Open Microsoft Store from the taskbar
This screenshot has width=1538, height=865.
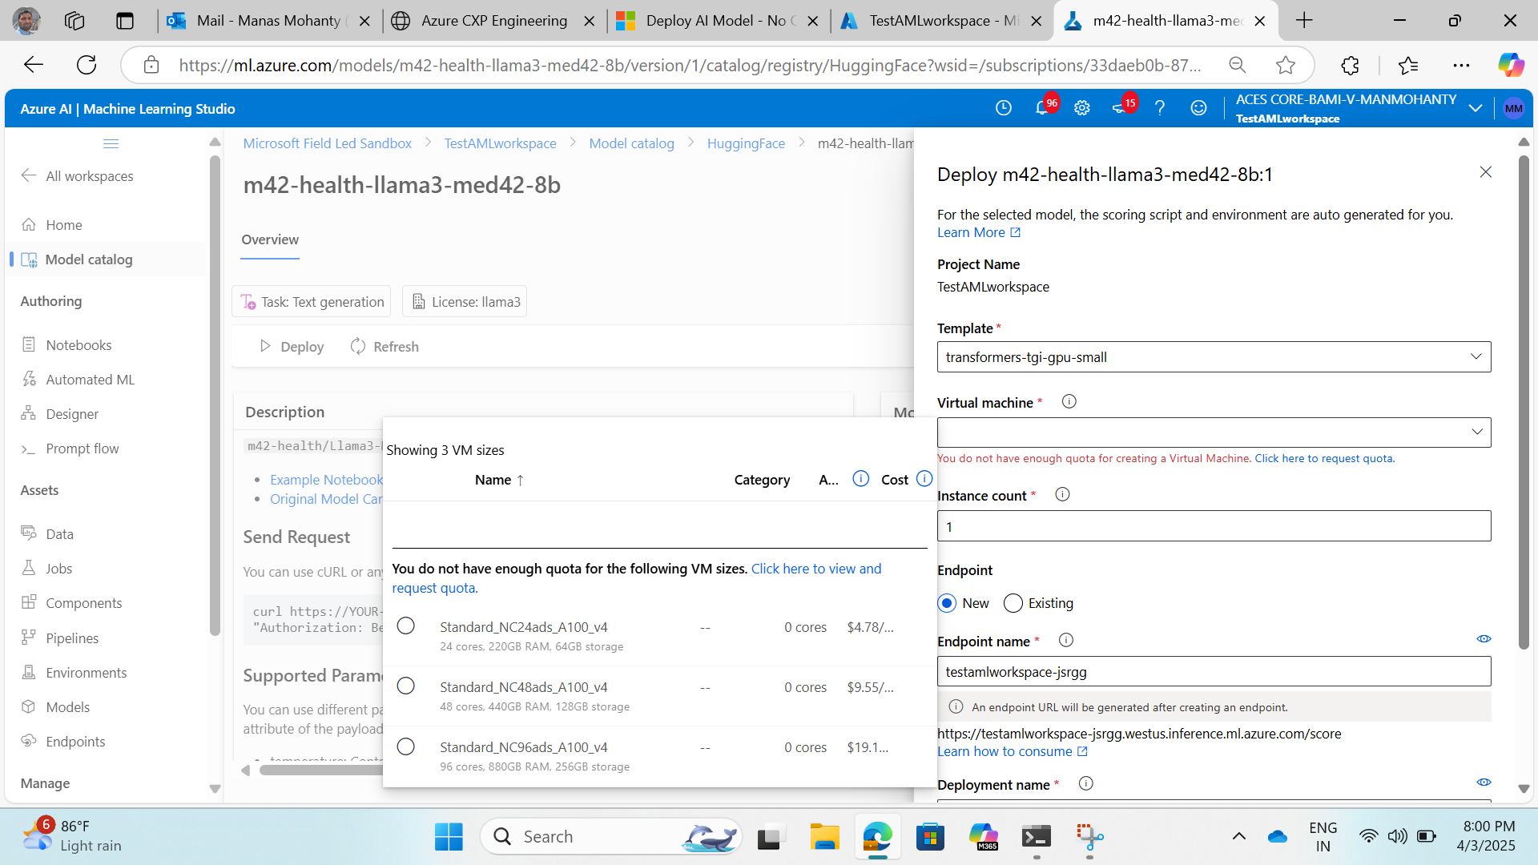coord(930,837)
